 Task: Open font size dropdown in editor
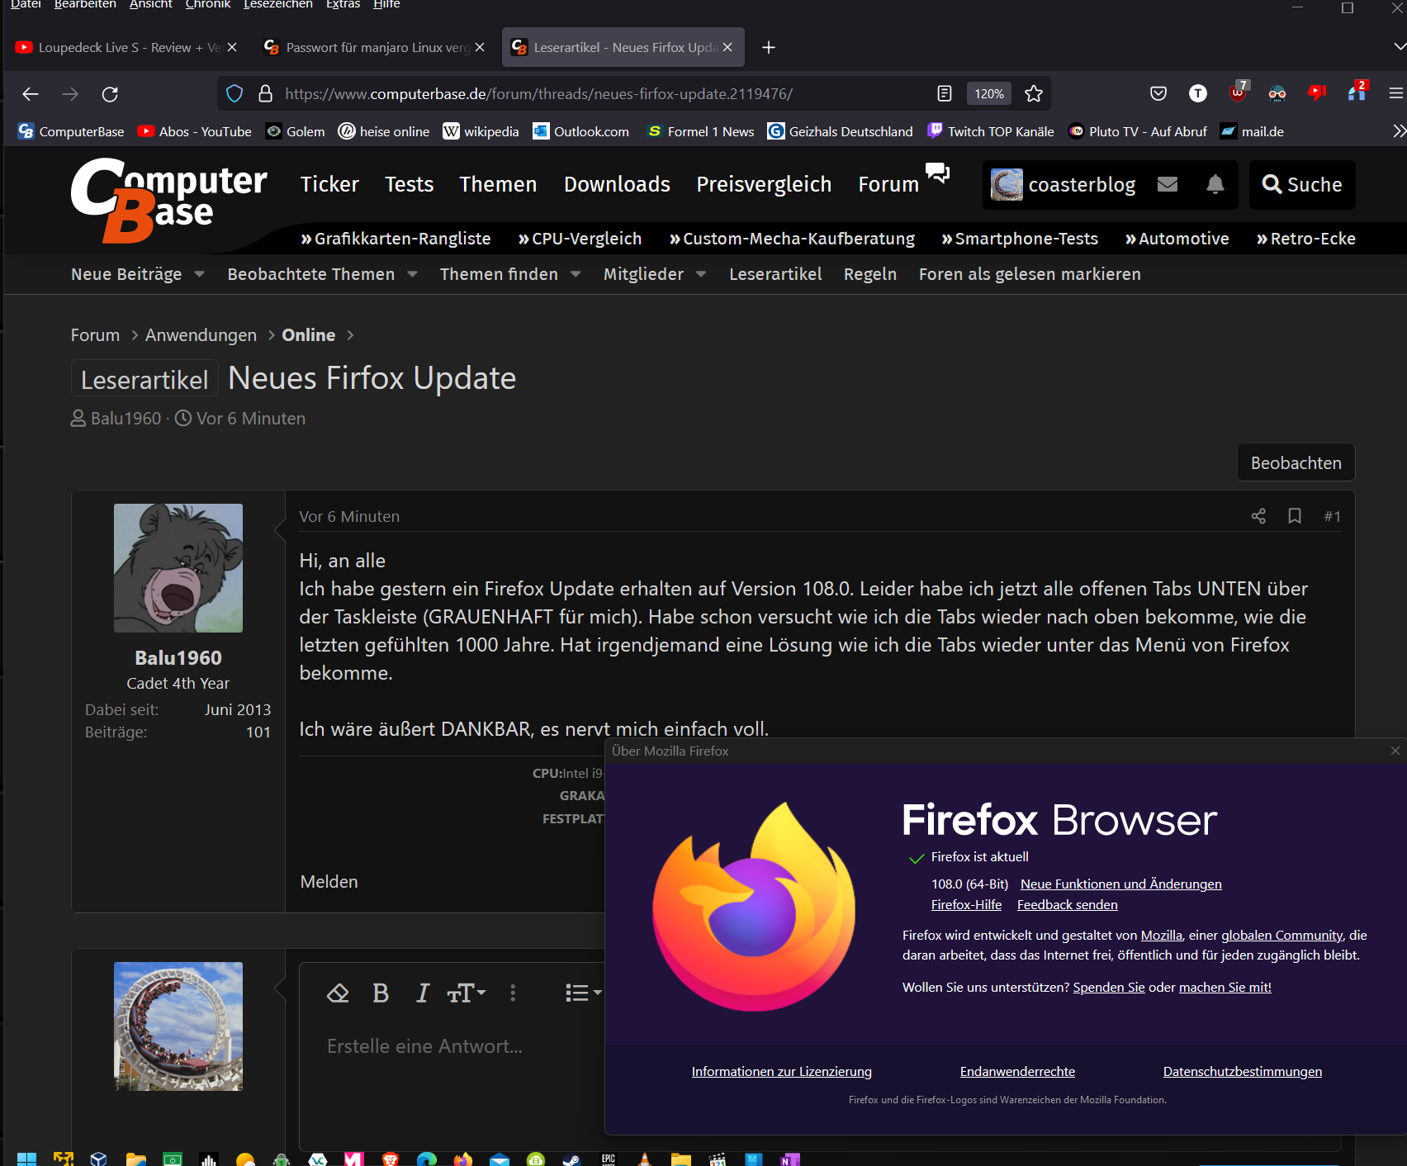[x=467, y=993]
